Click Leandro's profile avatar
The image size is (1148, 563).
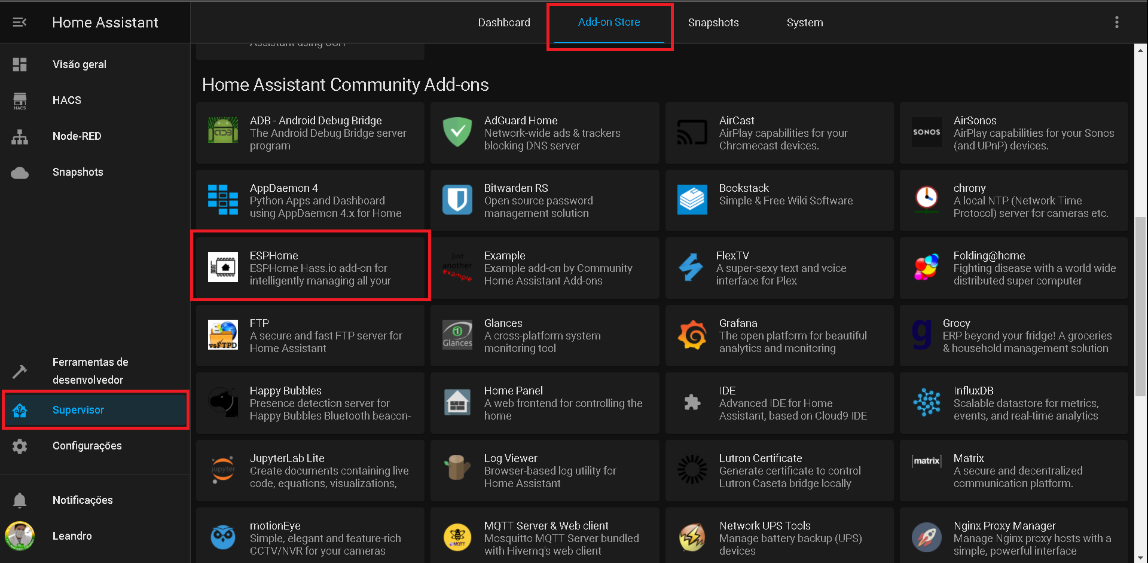[x=20, y=536]
